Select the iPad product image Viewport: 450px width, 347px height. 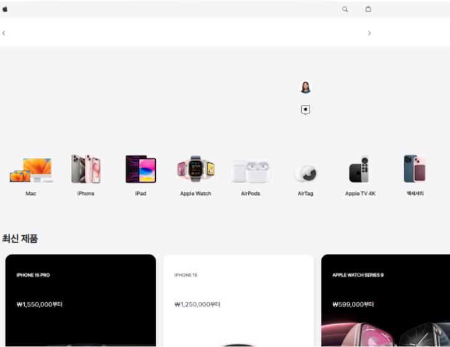(141, 169)
